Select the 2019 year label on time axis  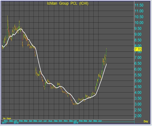click(76, 123)
